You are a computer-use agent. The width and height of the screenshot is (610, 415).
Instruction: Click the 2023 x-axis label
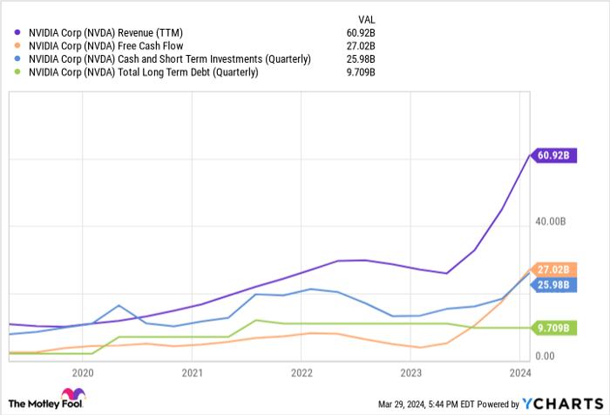click(410, 373)
